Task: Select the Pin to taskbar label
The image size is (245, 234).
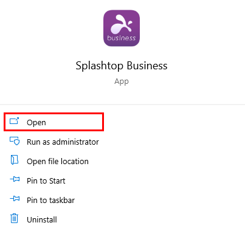Action: [x=50, y=201]
